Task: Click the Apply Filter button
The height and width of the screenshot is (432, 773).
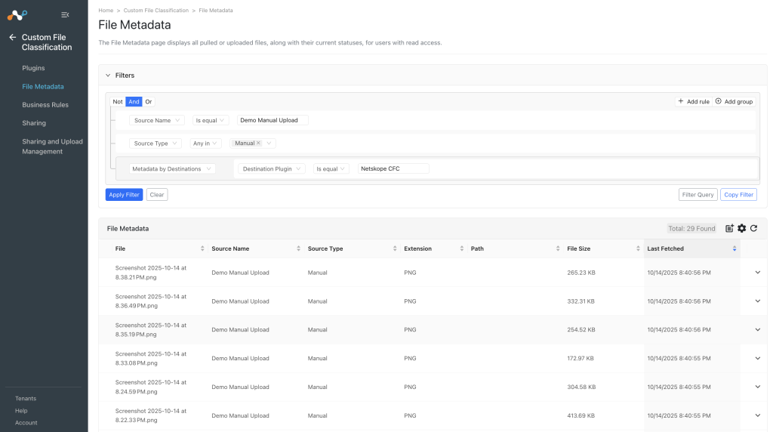Action: tap(125, 195)
